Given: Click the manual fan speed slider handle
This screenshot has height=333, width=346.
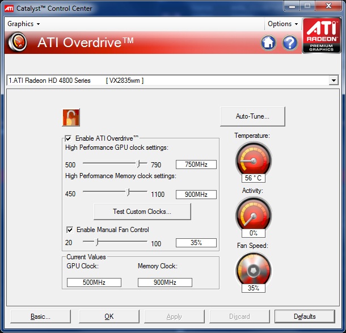Looking at the screenshot, I should tap(96, 242).
